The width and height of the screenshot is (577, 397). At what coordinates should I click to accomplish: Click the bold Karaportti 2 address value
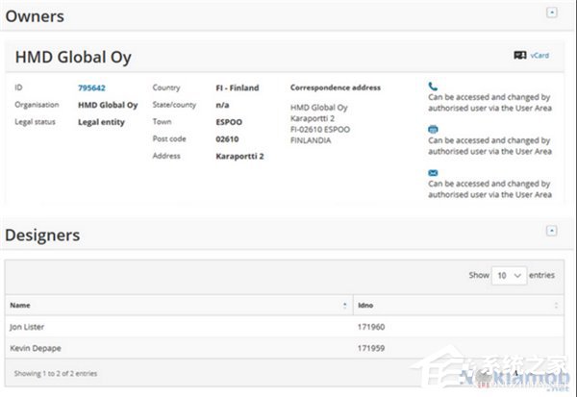(239, 156)
